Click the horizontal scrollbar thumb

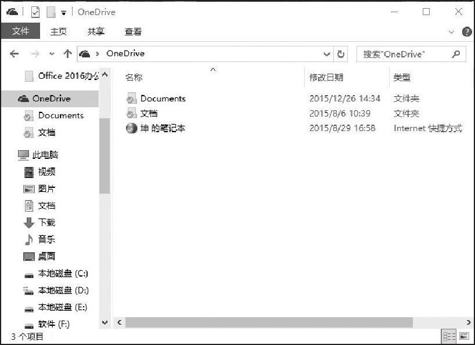point(269,322)
